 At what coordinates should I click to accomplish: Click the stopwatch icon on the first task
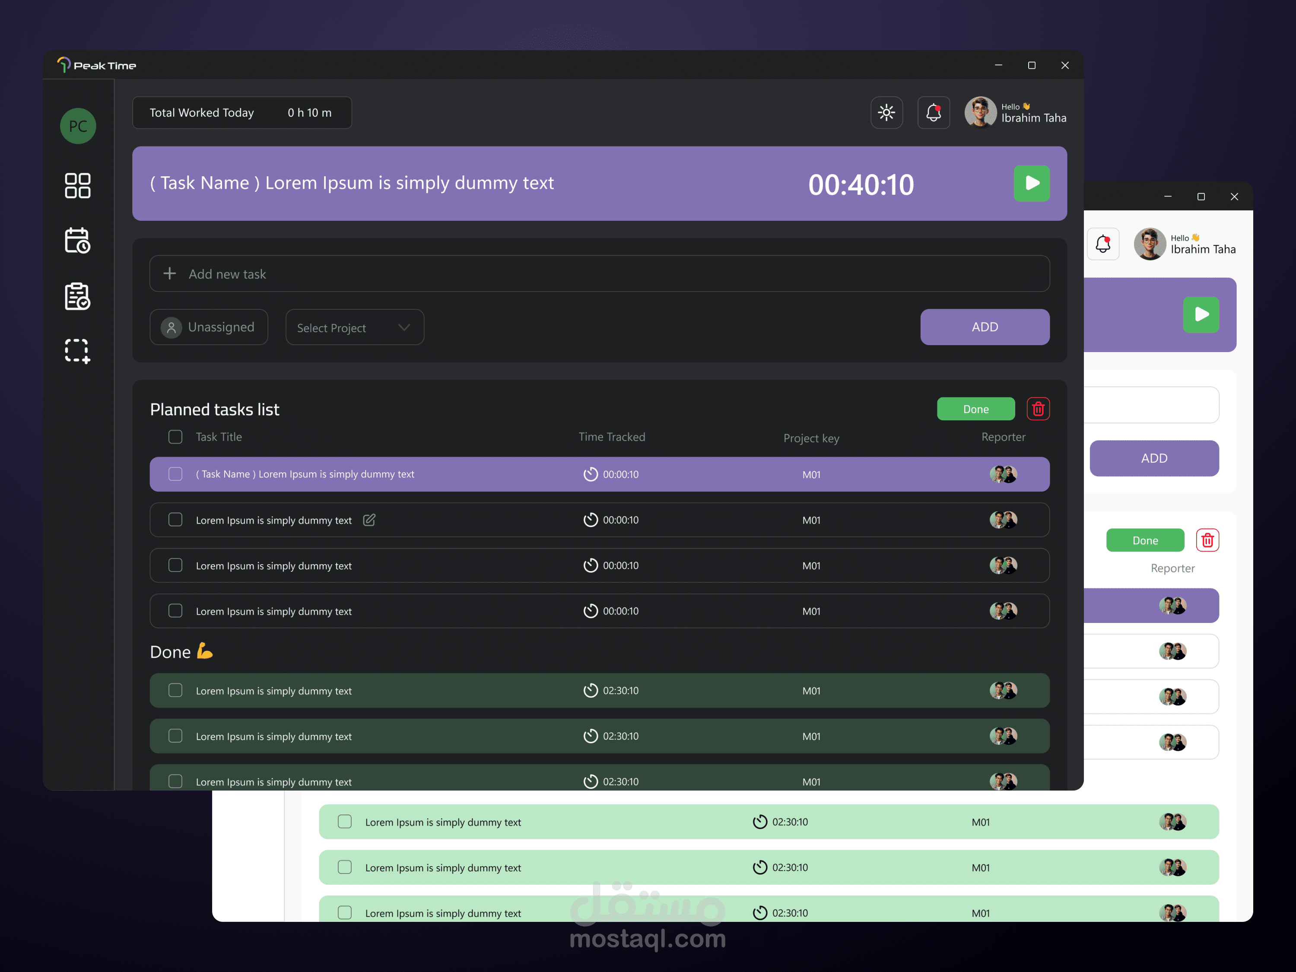(590, 474)
